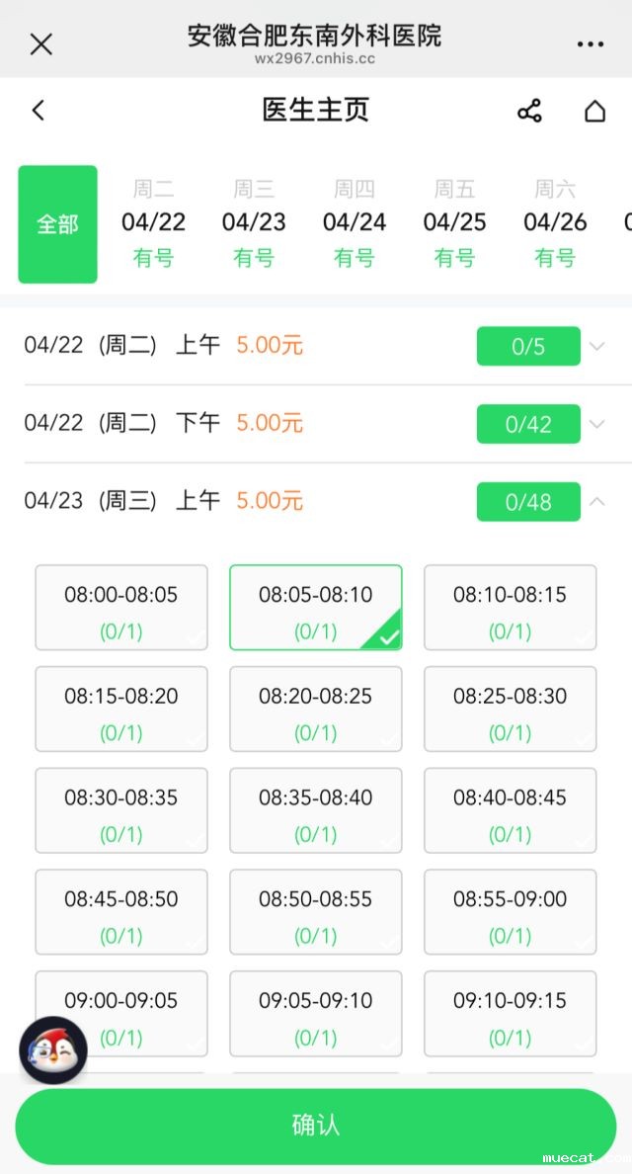Tap the 0/42 availability badge
The height and width of the screenshot is (1174, 632).
528,424
